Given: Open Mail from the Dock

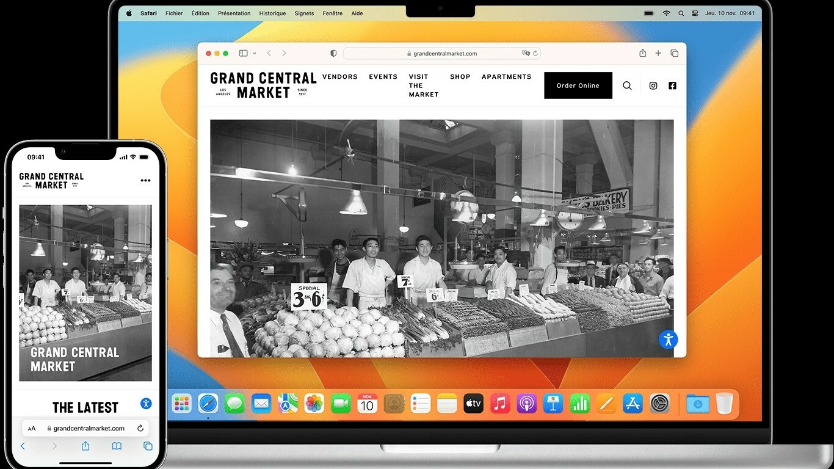Looking at the screenshot, I should (x=261, y=403).
